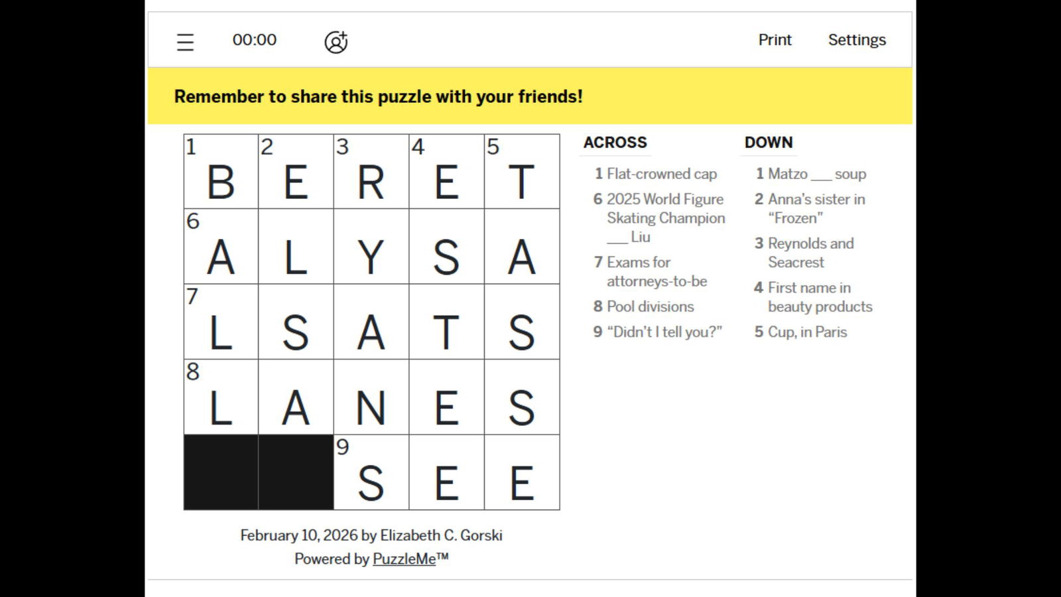Click the add friend invite icon
The image size is (1061, 597).
click(x=336, y=42)
